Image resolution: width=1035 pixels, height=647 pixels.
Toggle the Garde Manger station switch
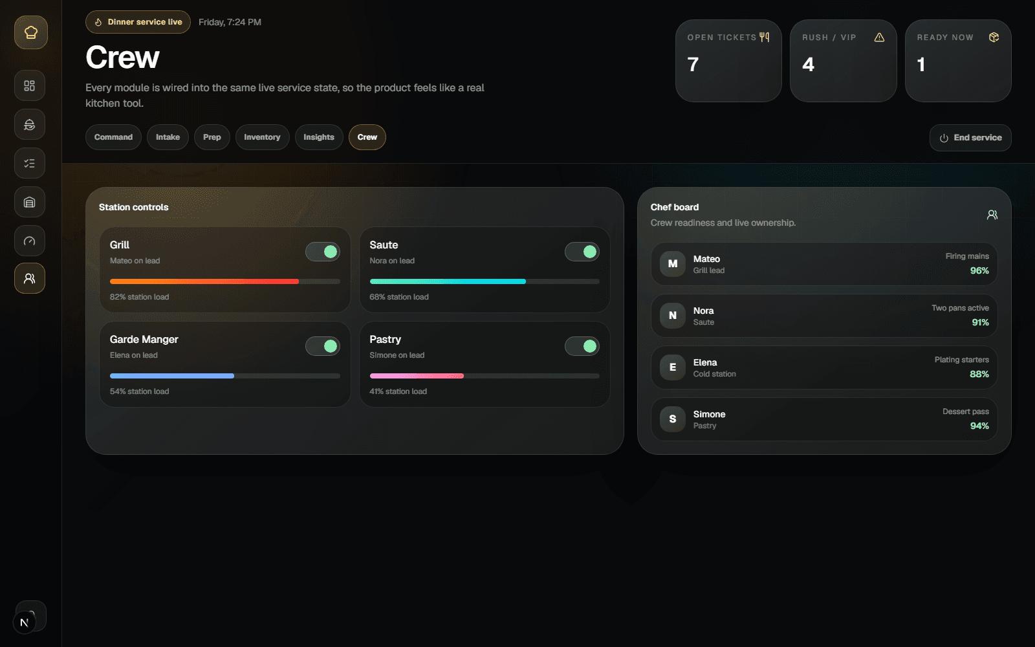pyautogui.click(x=323, y=346)
